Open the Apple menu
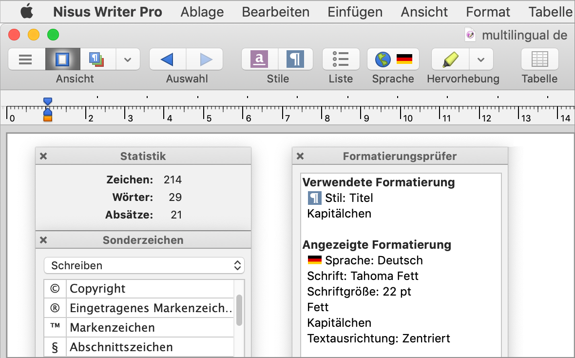 27,11
